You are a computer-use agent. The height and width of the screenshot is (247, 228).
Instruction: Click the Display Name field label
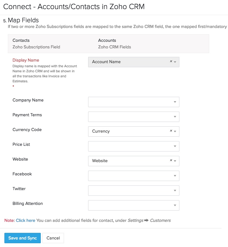[x=26, y=60]
